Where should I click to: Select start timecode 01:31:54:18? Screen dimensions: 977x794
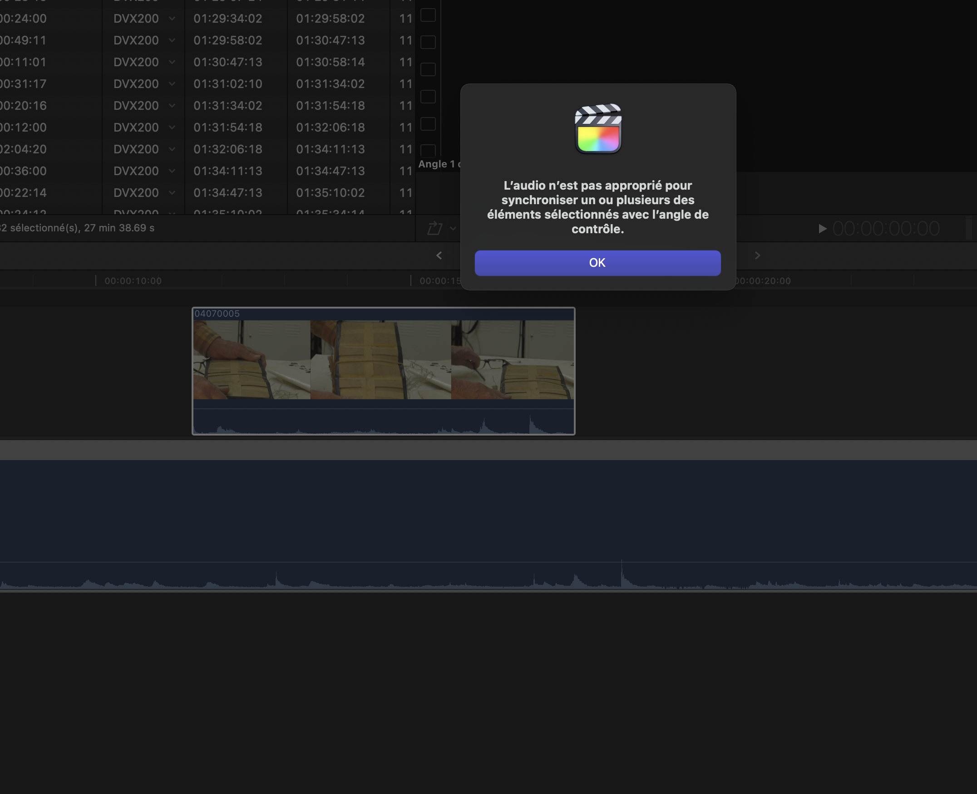pyautogui.click(x=227, y=127)
